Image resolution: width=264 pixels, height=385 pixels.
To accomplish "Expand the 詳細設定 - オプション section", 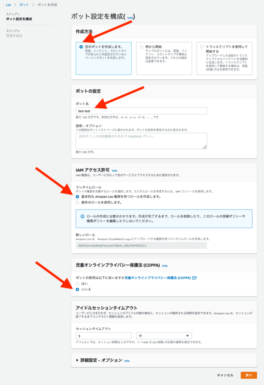I will click(99, 360).
